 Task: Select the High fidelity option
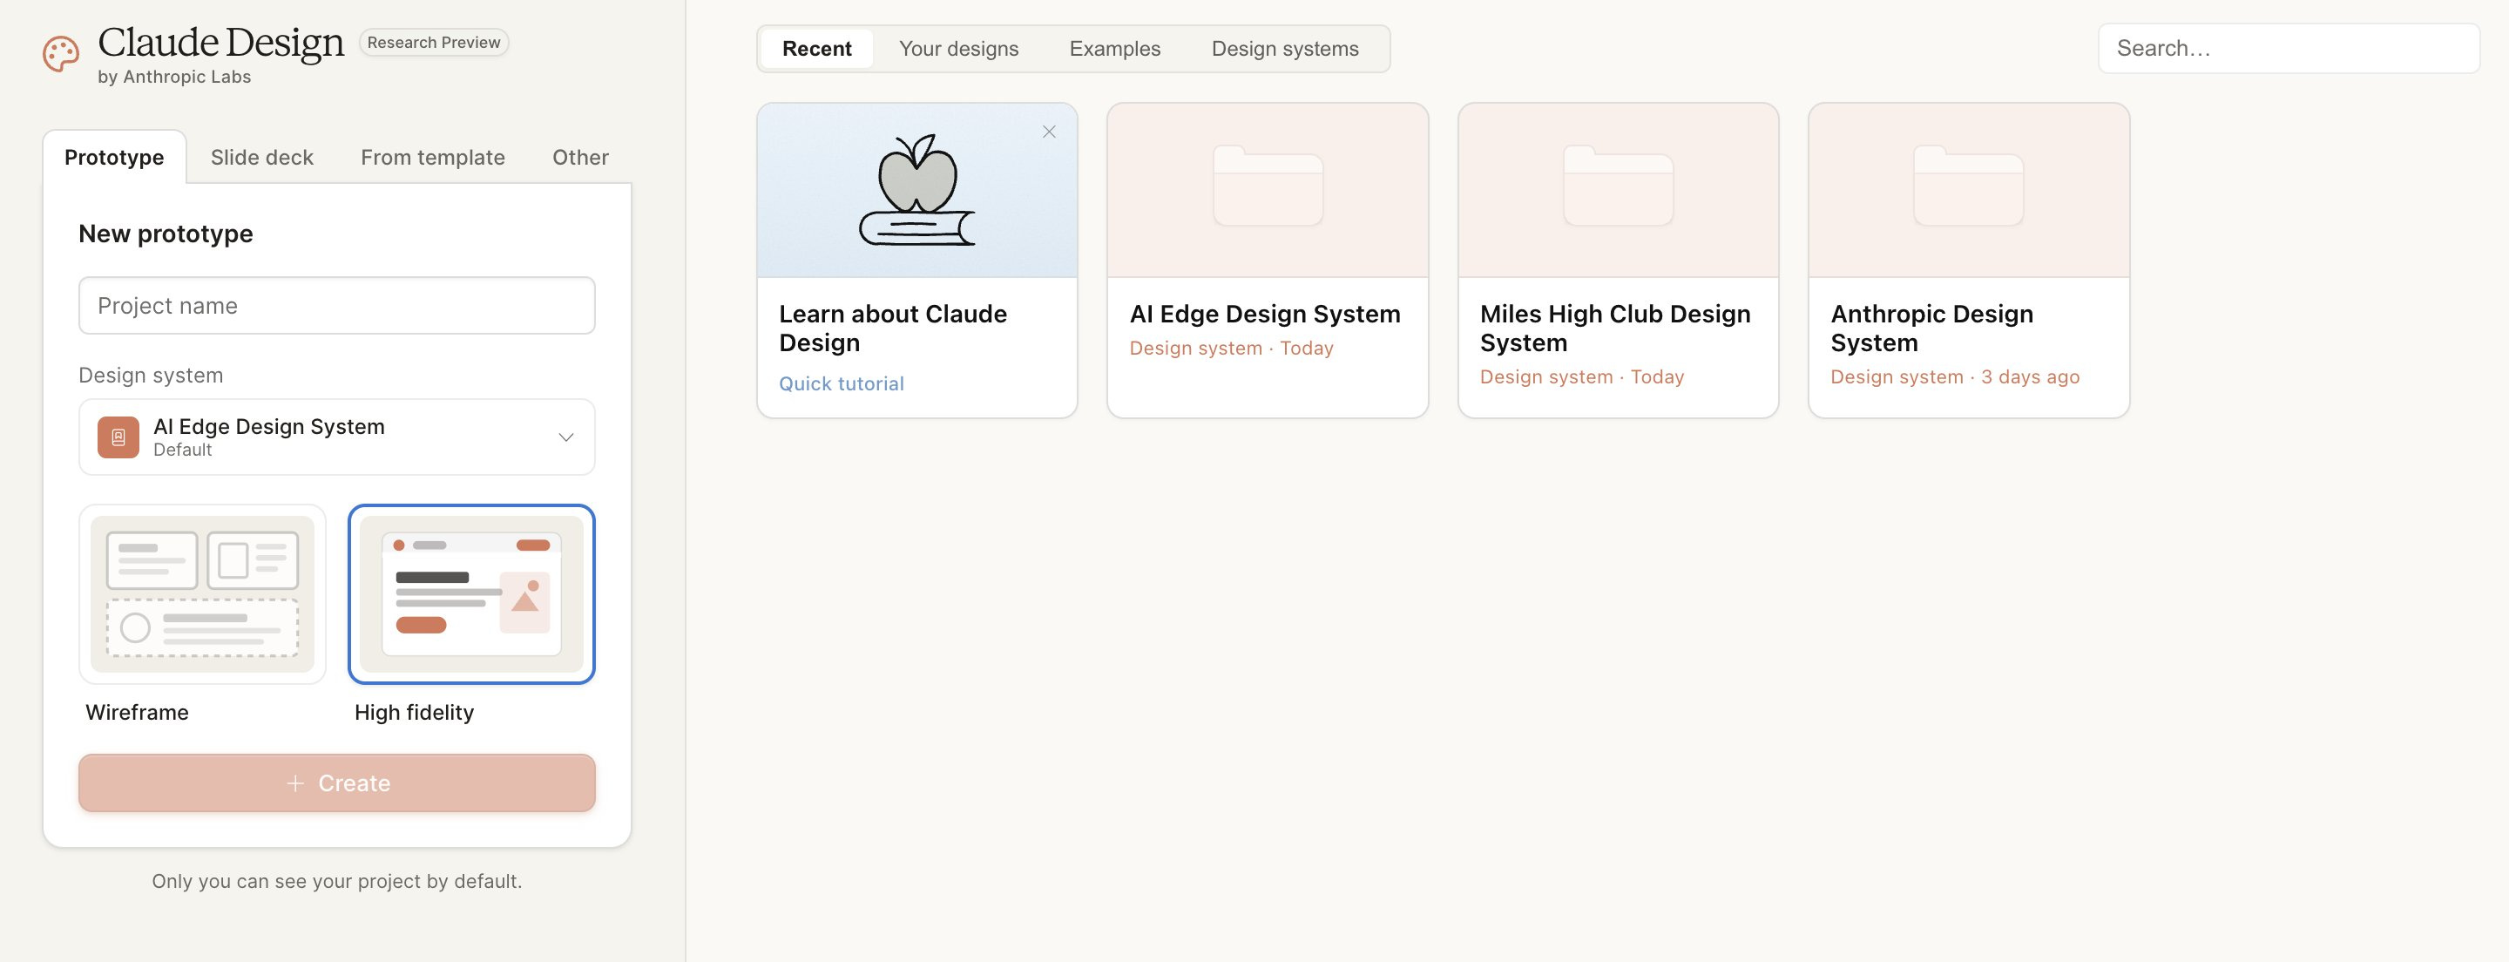click(471, 594)
